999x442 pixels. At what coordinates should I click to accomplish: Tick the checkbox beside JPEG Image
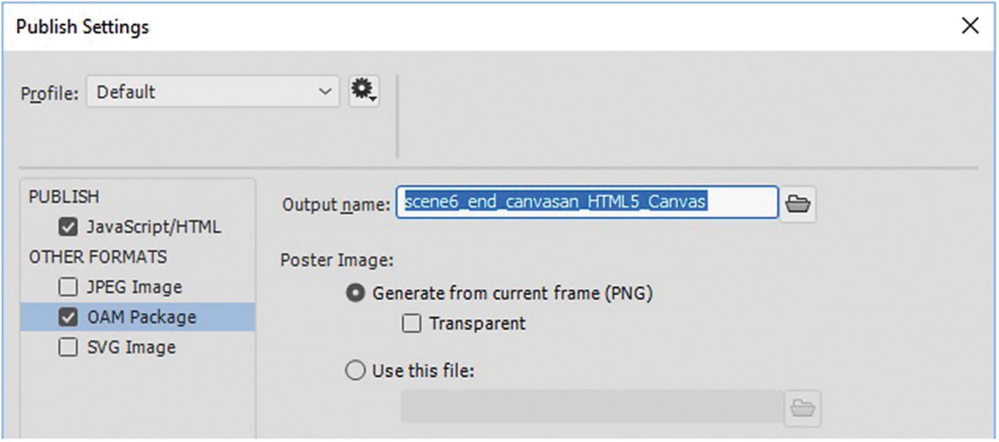(x=69, y=287)
